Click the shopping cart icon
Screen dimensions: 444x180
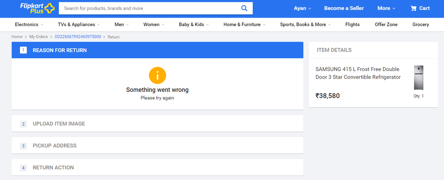click(414, 8)
